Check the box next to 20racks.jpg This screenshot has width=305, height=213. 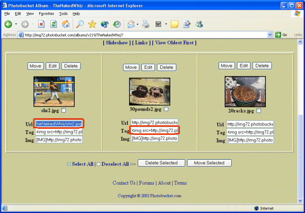click(259, 111)
